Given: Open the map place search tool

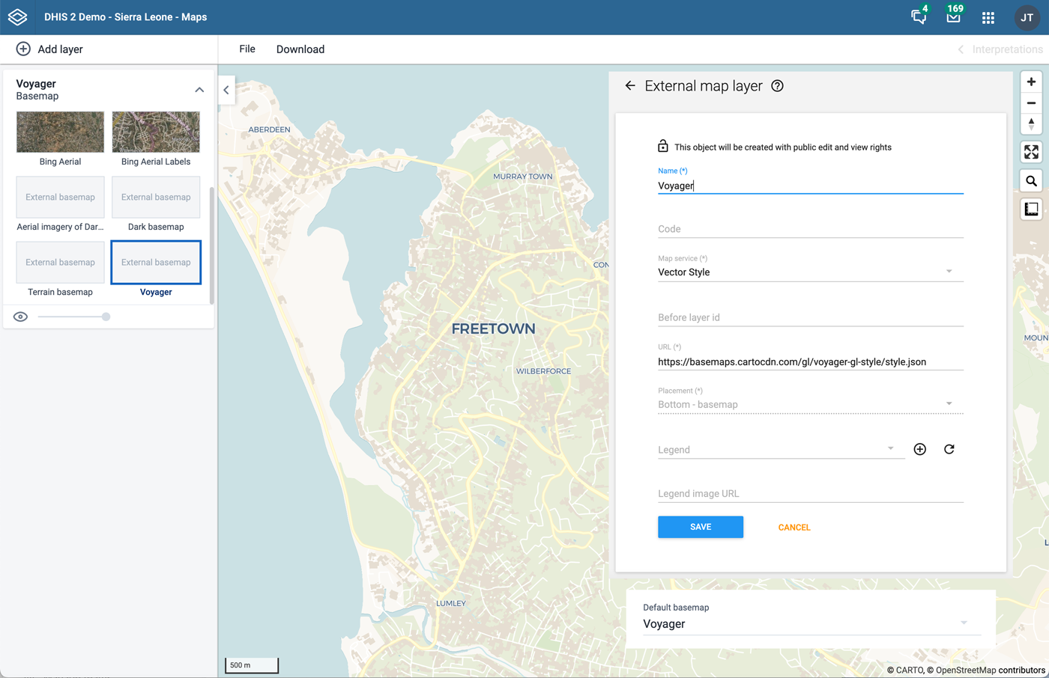Looking at the screenshot, I should click(x=1031, y=181).
